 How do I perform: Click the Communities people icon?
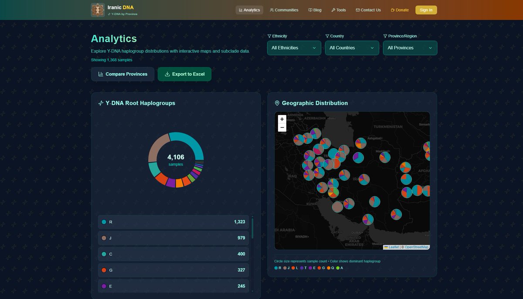coord(272,10)
